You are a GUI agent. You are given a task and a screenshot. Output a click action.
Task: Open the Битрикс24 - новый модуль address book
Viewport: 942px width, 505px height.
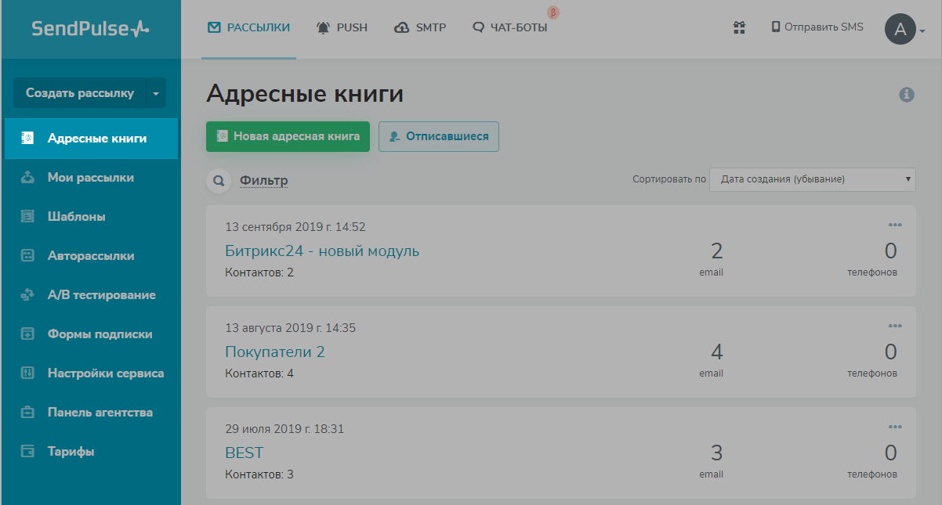pyautogui.click(x=322, y=251)
